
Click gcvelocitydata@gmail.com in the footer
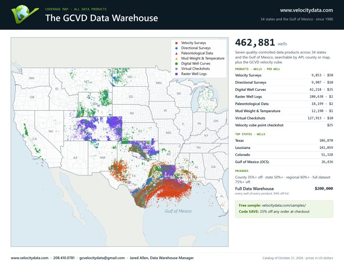pyautogui.click(x=102, y=258)
